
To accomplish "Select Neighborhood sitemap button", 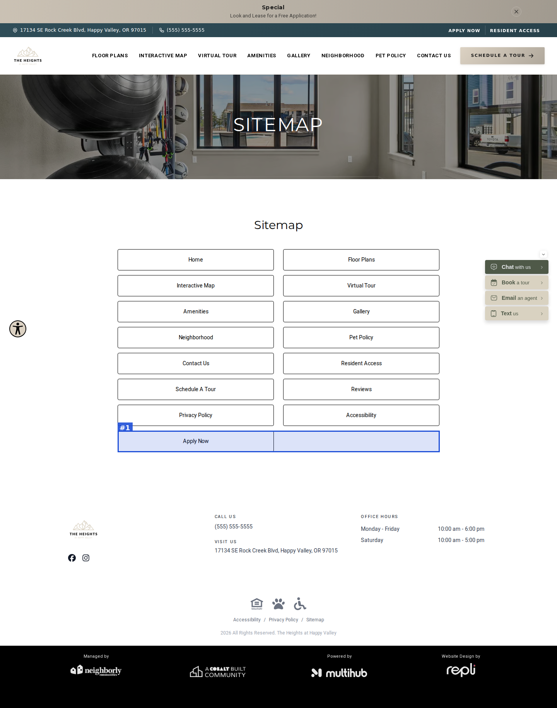I will click(x=196, y=337).
